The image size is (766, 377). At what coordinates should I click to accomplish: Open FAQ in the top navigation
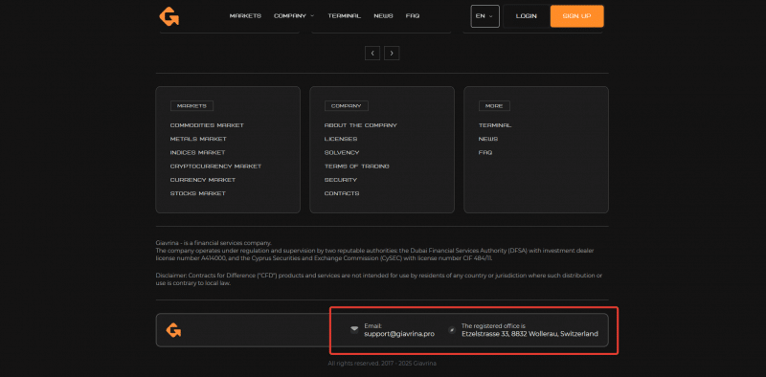[413, 16]
